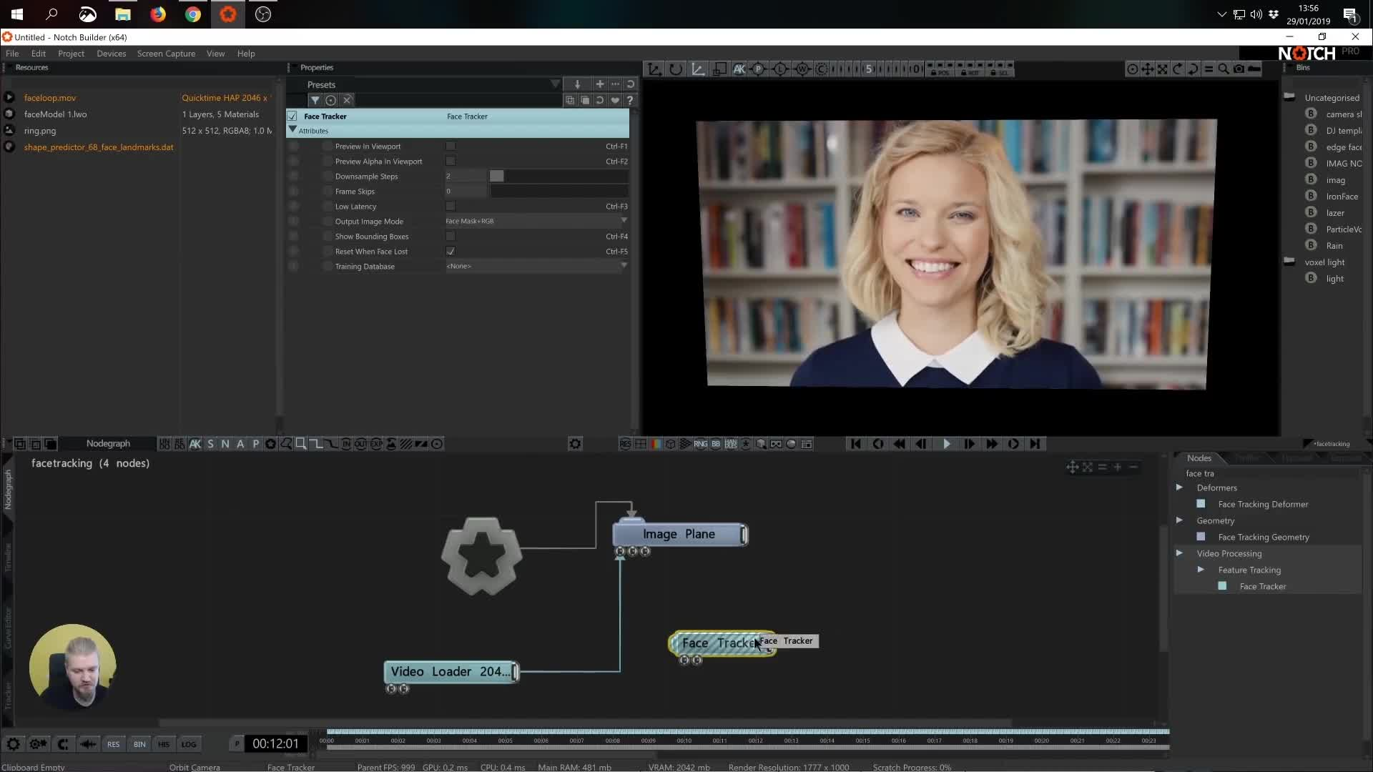
Task: Select the Face Tracking Deformer node entry
Action: coord(1263,504)
